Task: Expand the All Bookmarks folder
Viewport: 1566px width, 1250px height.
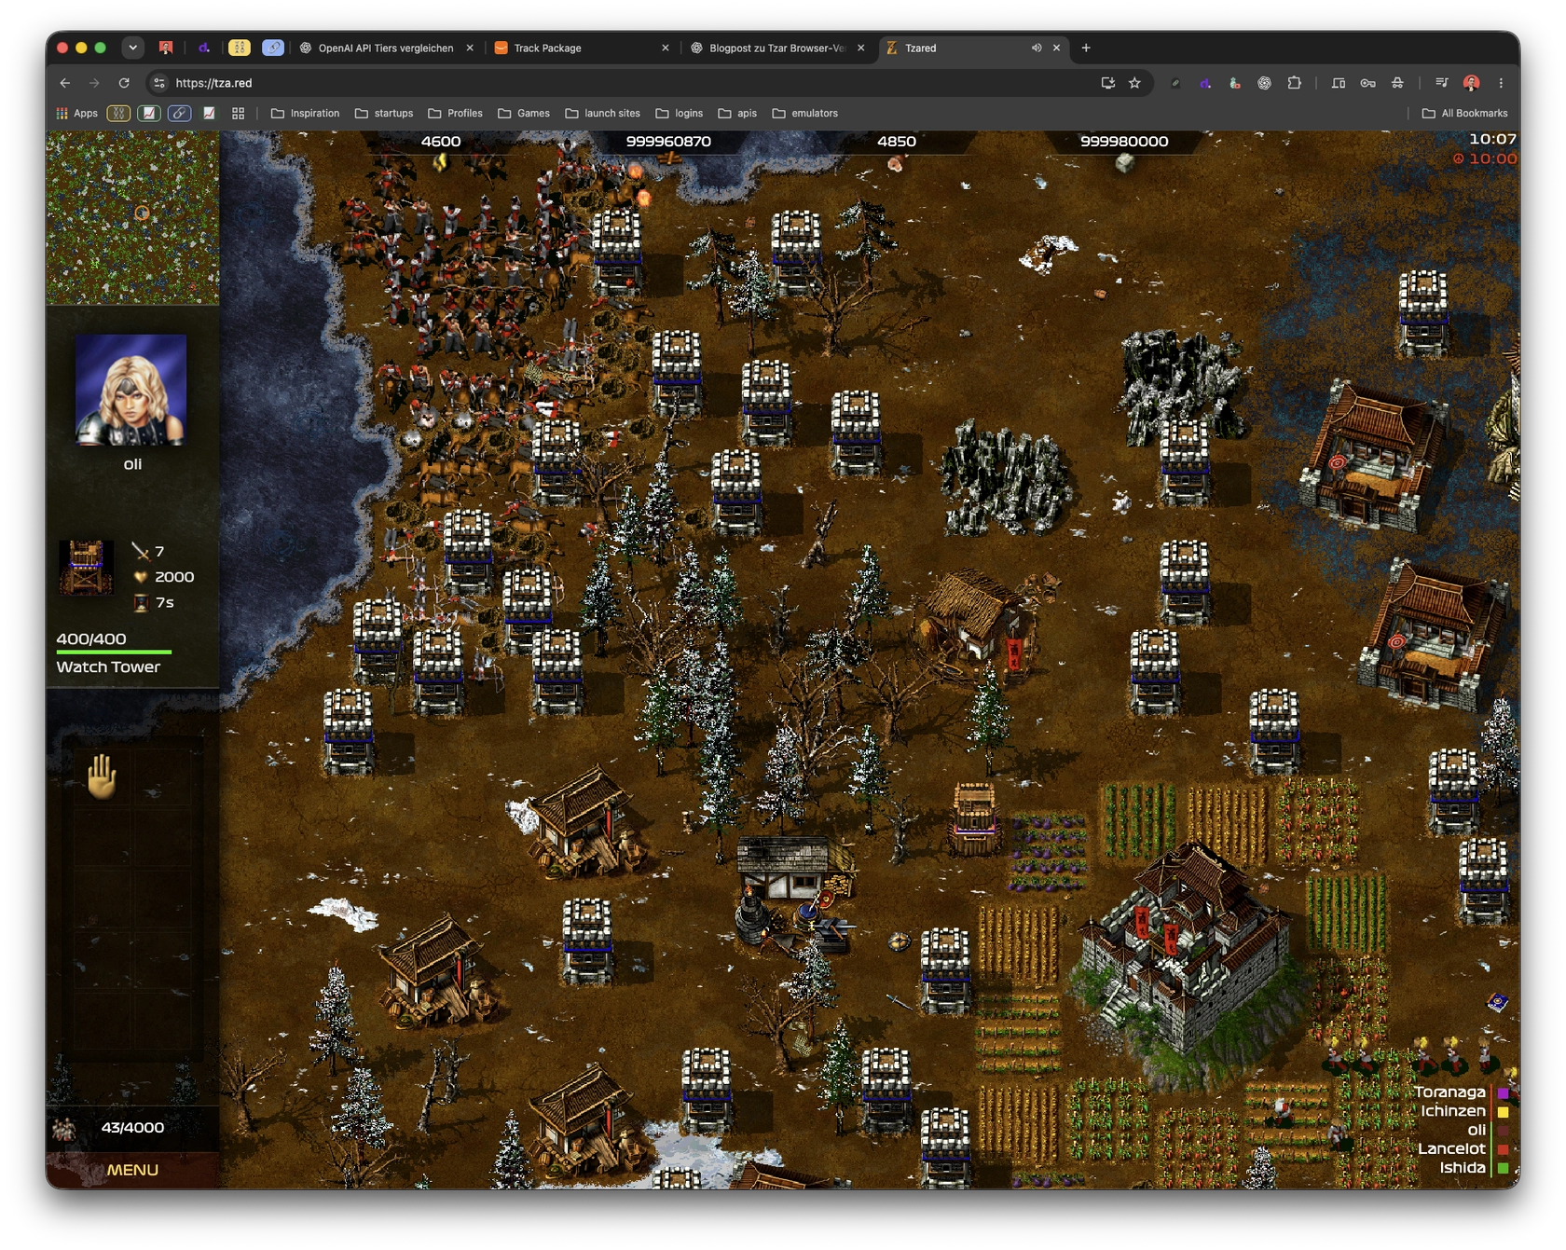Action: pos(1464,114)
